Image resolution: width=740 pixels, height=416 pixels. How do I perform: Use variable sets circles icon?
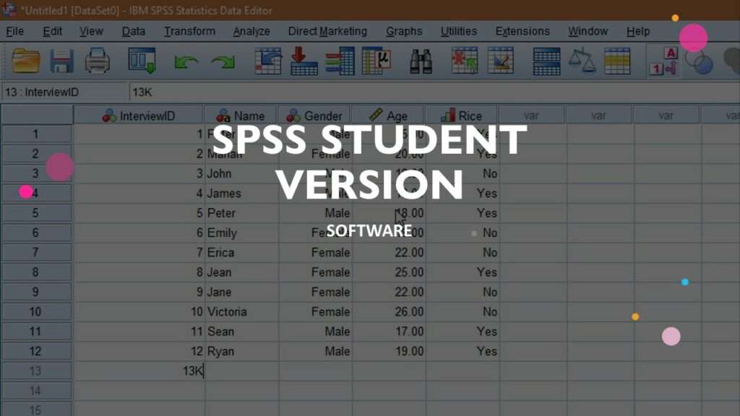(x=699, y=62)
